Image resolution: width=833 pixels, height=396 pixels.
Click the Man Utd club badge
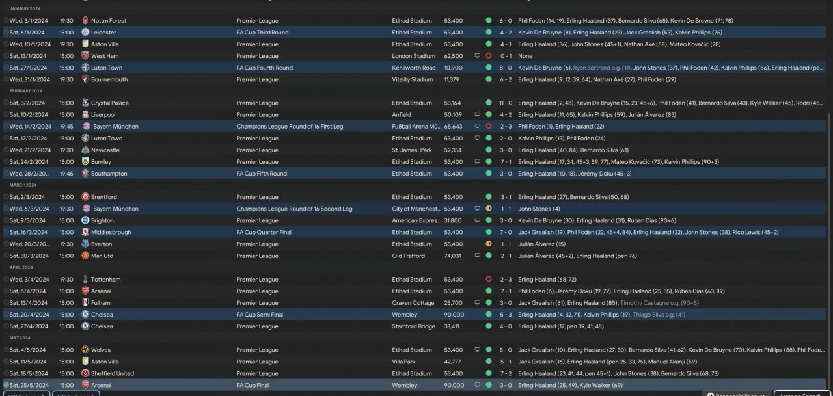pos(85,256)
